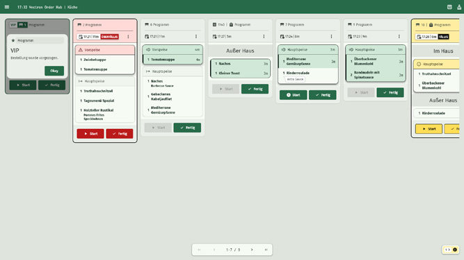Jump to last page in pagination
The image size is (464, 260).
click(x=266, y=250)
